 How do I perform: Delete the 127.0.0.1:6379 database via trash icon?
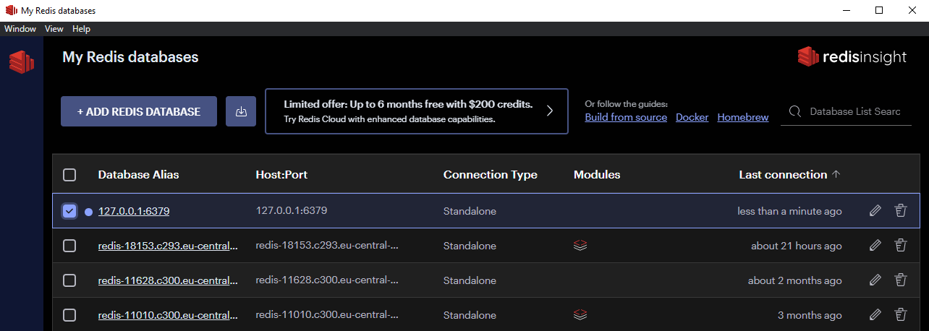pyautogui.click(x=900, y=211)
